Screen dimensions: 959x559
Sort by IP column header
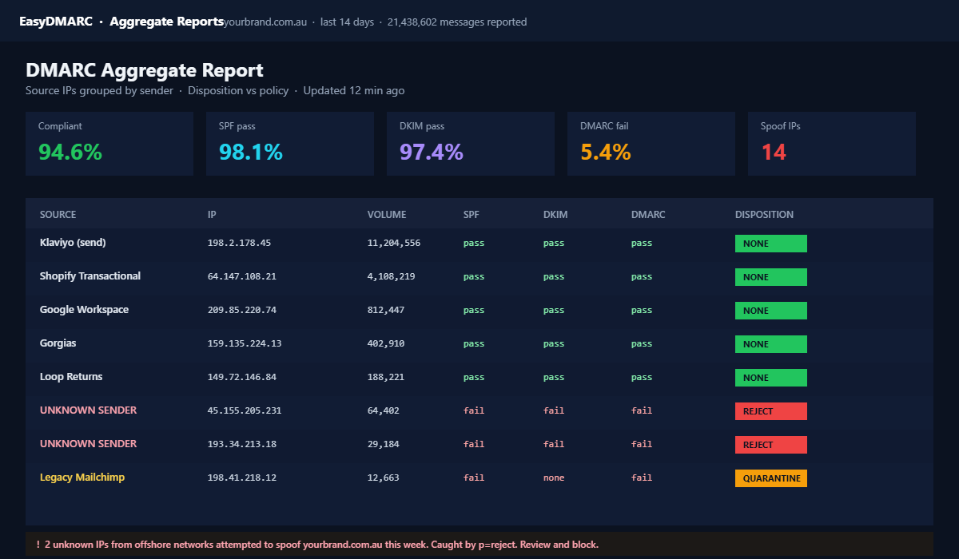pos(212,215)
